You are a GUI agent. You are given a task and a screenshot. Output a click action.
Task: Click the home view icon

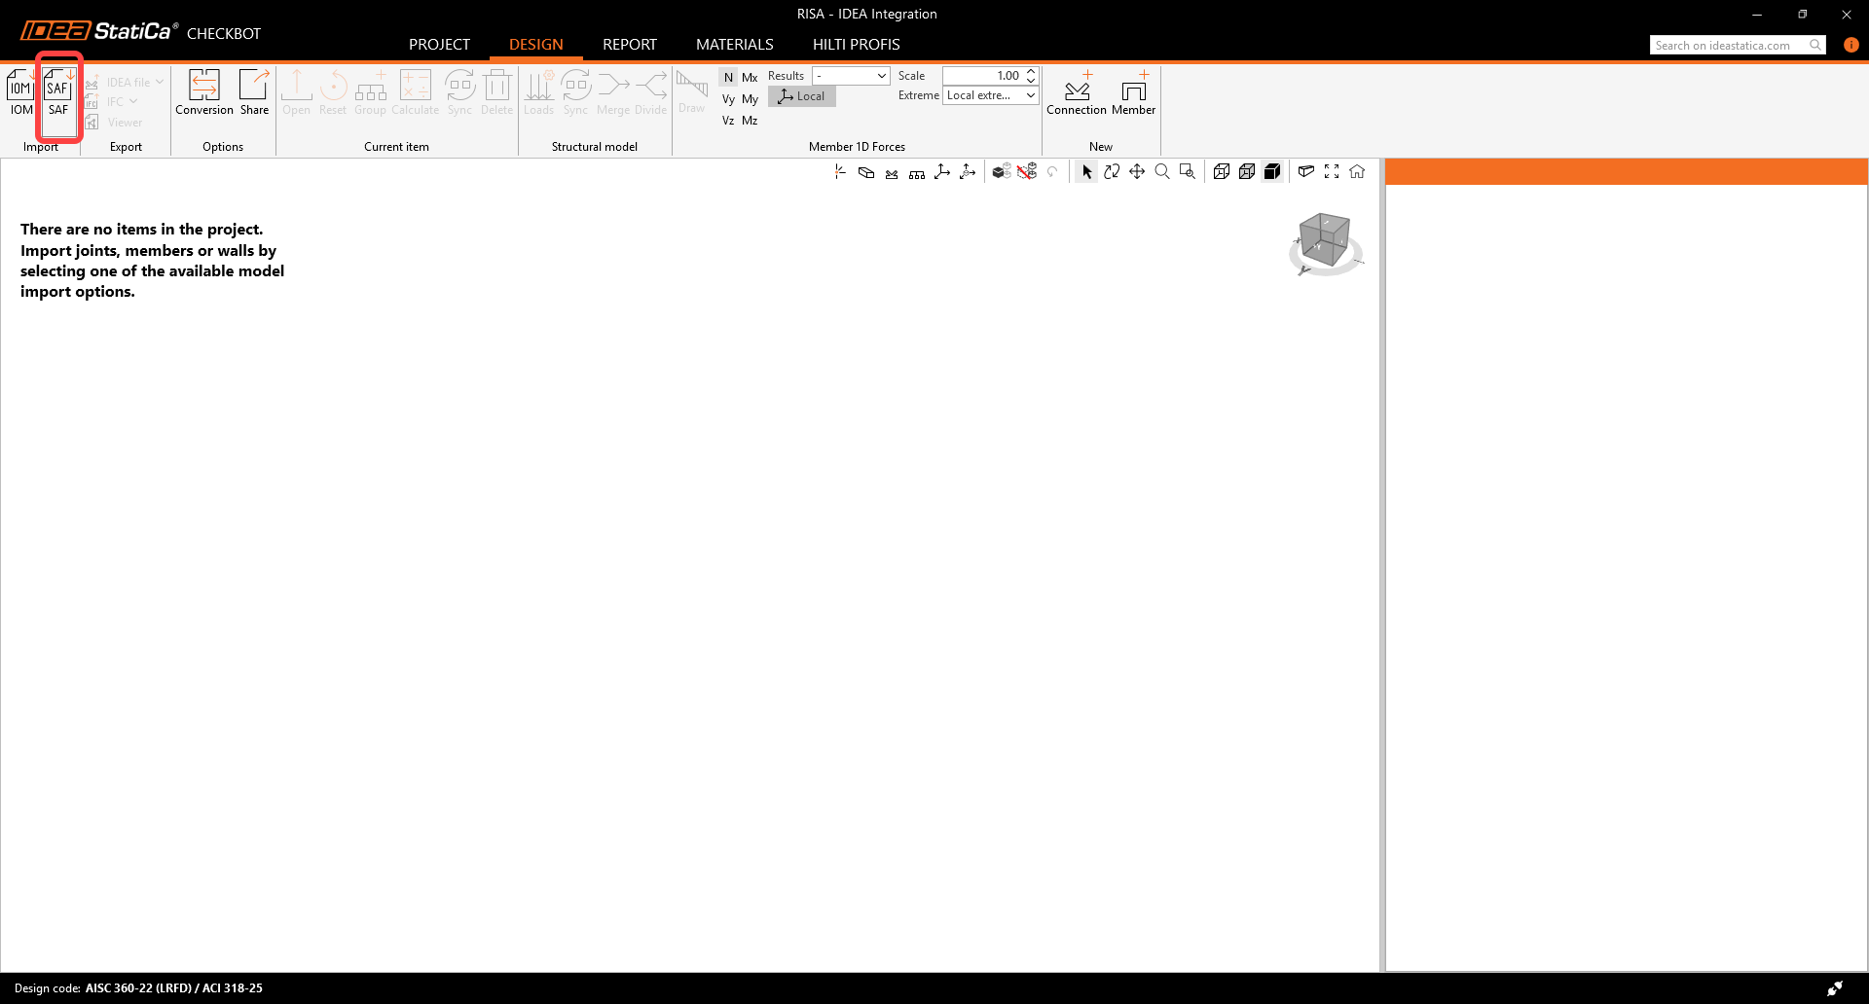click(x=1357, y=171)
